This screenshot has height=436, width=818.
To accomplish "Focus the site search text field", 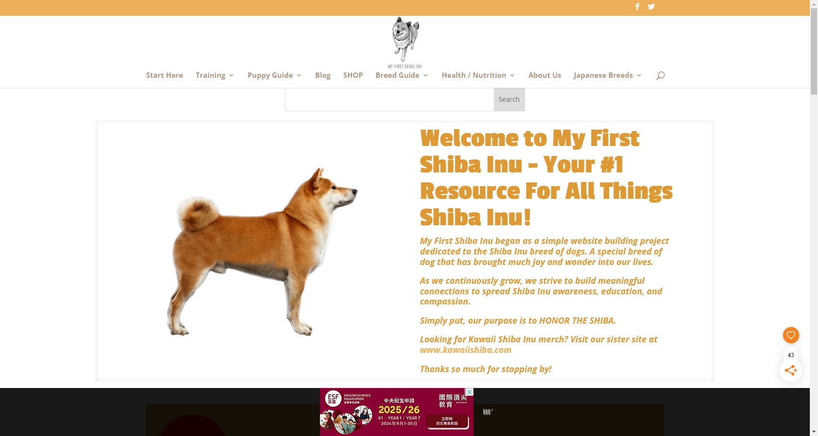I will pos(390,99).
